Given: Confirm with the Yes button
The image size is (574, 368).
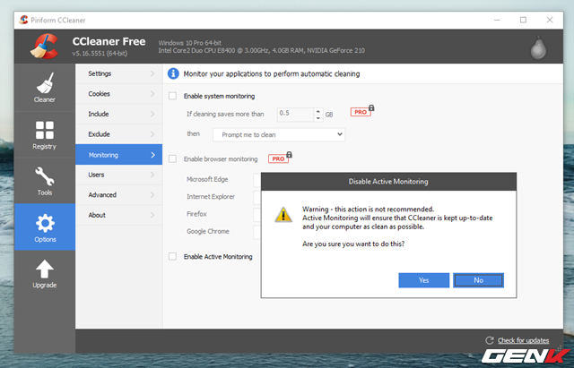Looking at the screenshot, I should click(424, 280).
